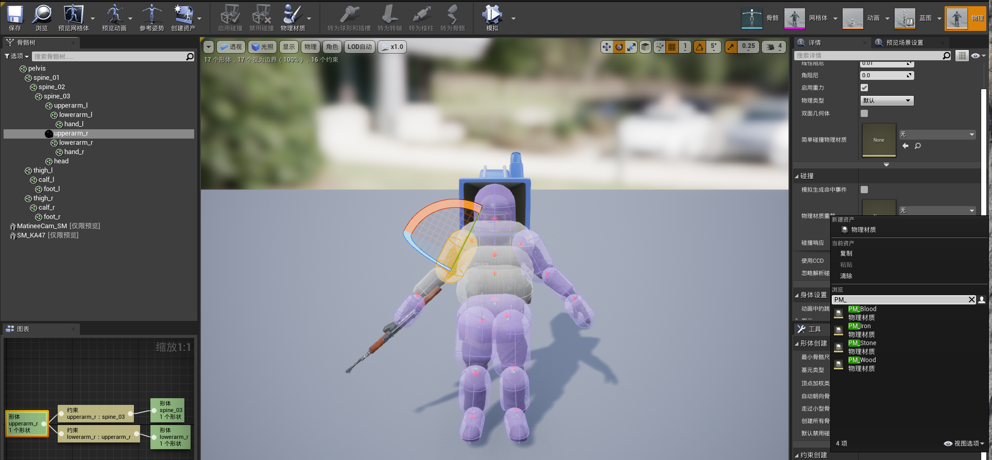This screenshot has width=992, height=460.
Task: Open camera speed setting showing 4
Action: coord(774,47)
